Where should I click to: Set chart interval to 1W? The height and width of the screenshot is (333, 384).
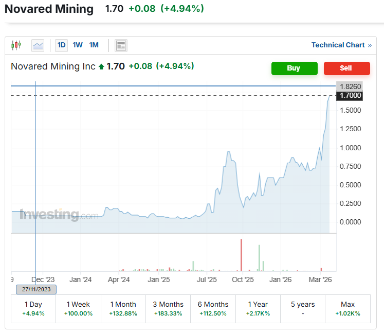click(x=78, y=45)
